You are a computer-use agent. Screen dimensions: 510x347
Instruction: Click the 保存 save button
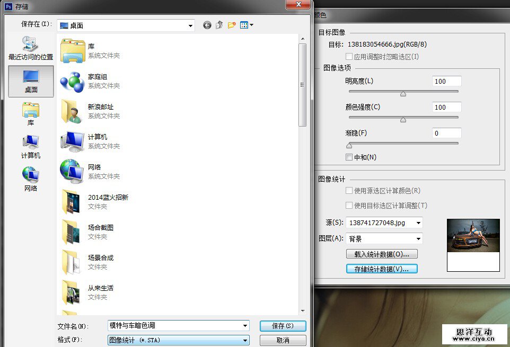[283, 326]
